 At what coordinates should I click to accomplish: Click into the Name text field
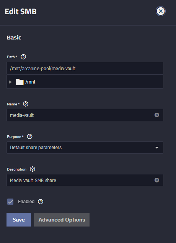[80, 115]
